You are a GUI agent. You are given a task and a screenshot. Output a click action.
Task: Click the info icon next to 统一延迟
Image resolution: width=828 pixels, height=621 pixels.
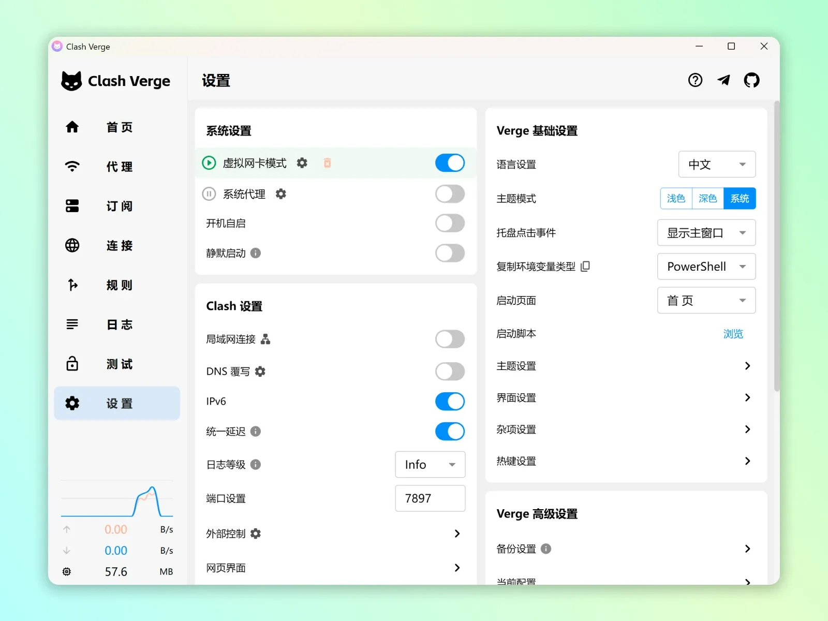[x=256, y=431]
